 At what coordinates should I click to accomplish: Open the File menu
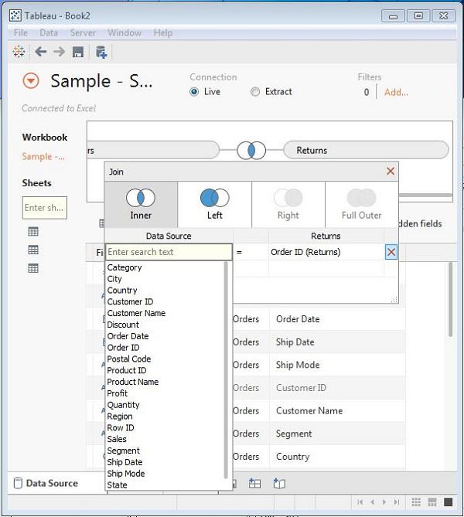pos(20,33)
